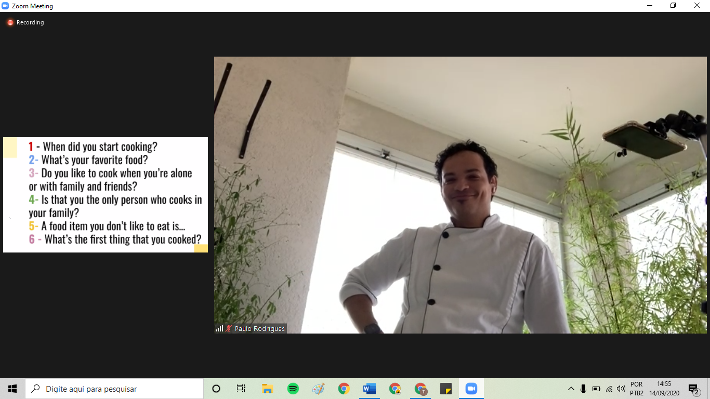710x399 pixels.
Task: Open Sticky Notes from the taskbar
Action: [x=446, y=389]
